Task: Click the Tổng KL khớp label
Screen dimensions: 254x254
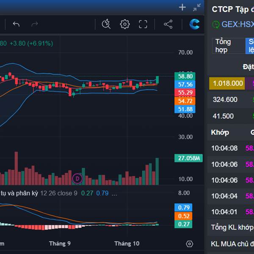Action: [232, 227]
